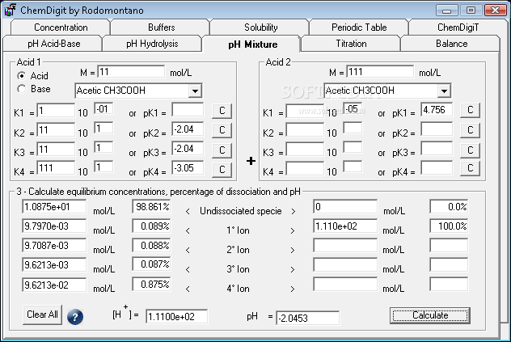Click Acid 1 K1 mantissa field
The height and width of the screenshot is (342, 511).
56,111
